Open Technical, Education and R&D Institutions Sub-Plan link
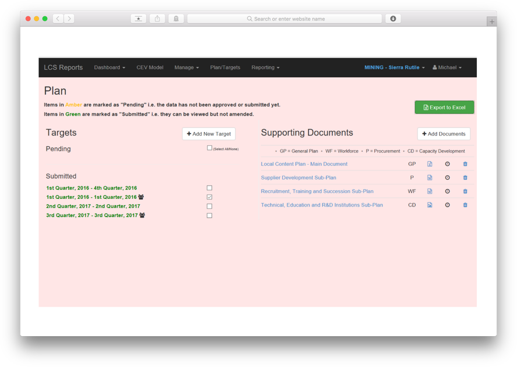This screenshot has width=517, height=367. (x=322, y=205)
